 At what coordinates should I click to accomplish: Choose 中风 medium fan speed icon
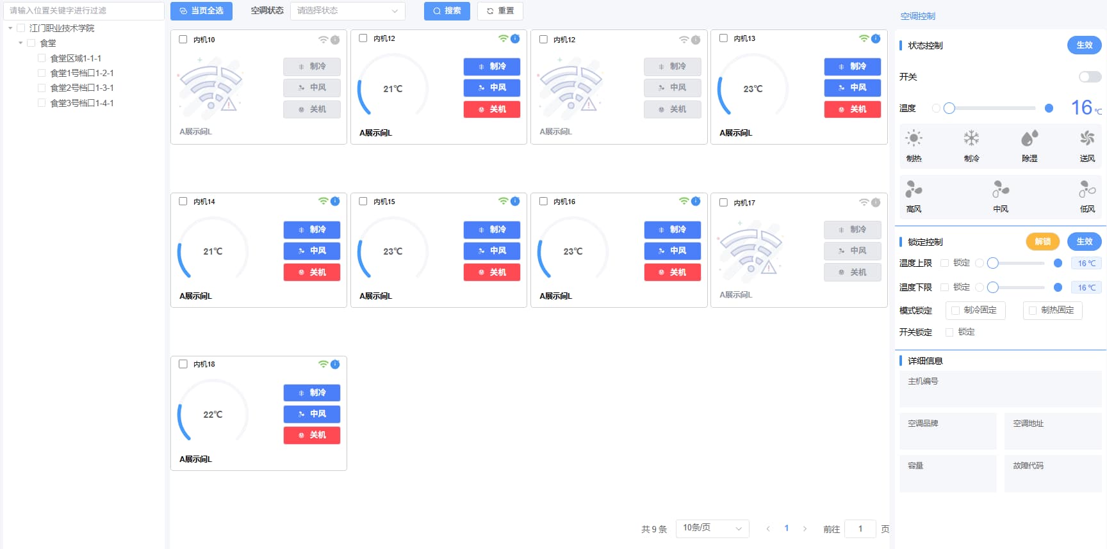(1000, 189)
